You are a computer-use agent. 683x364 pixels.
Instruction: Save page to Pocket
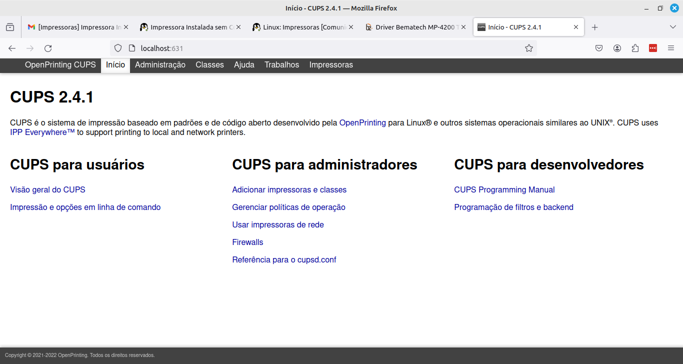click(599, 48)
